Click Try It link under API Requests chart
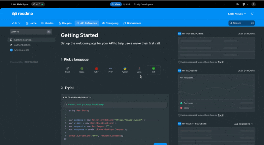Image resolution: width=264 pixels, height=145 pixels. (220, 115)
